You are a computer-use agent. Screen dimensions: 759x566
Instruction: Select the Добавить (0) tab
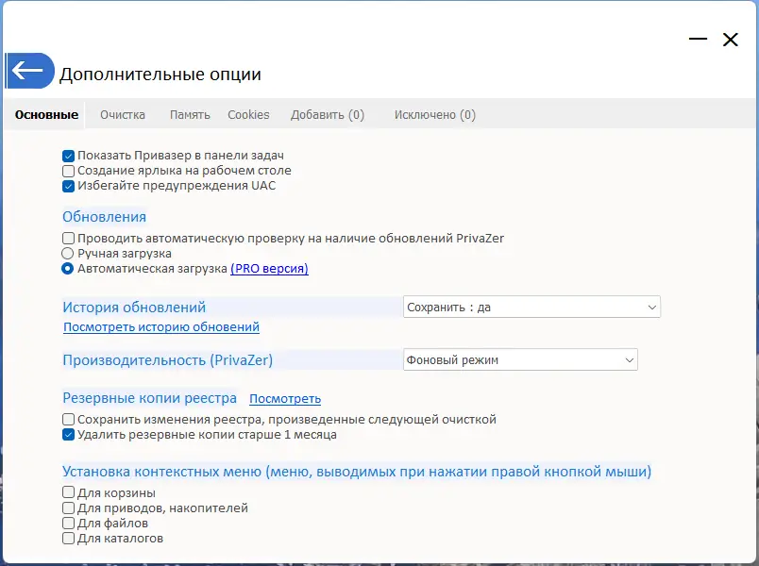[x=327, y=115]
